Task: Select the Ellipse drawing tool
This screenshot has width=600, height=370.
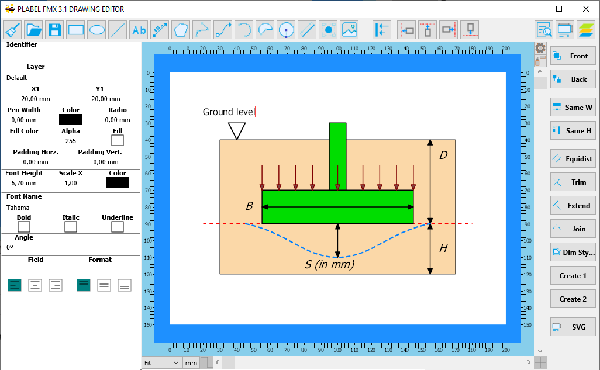Action: click(x=96, y=29)
